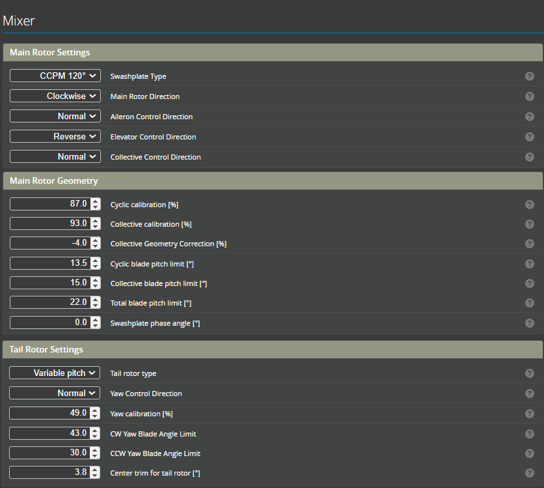Click the Cyclic calibration value field
This screenshot has width=544, height=488.
pyautogui.click(x=49, y=204)
